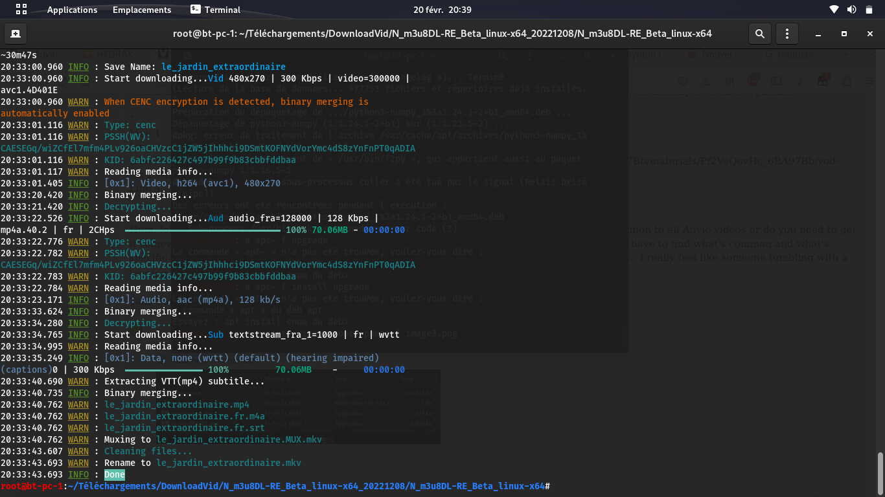The height and width of the screenshot is (497, 885).
Task: Open the Emplacements menu
Action: point(142,10)
